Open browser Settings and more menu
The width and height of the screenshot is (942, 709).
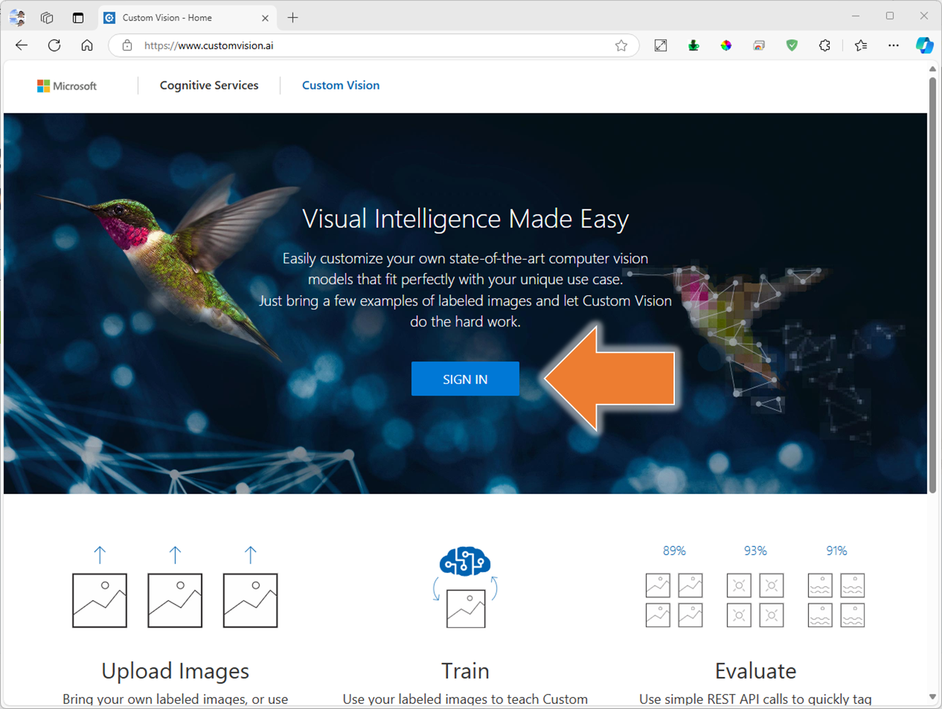(x=893, y=45)
